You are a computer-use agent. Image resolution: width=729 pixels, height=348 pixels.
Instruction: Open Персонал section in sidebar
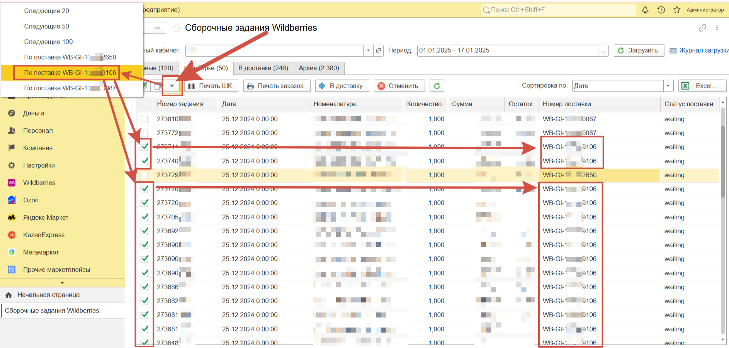(38, 131)
